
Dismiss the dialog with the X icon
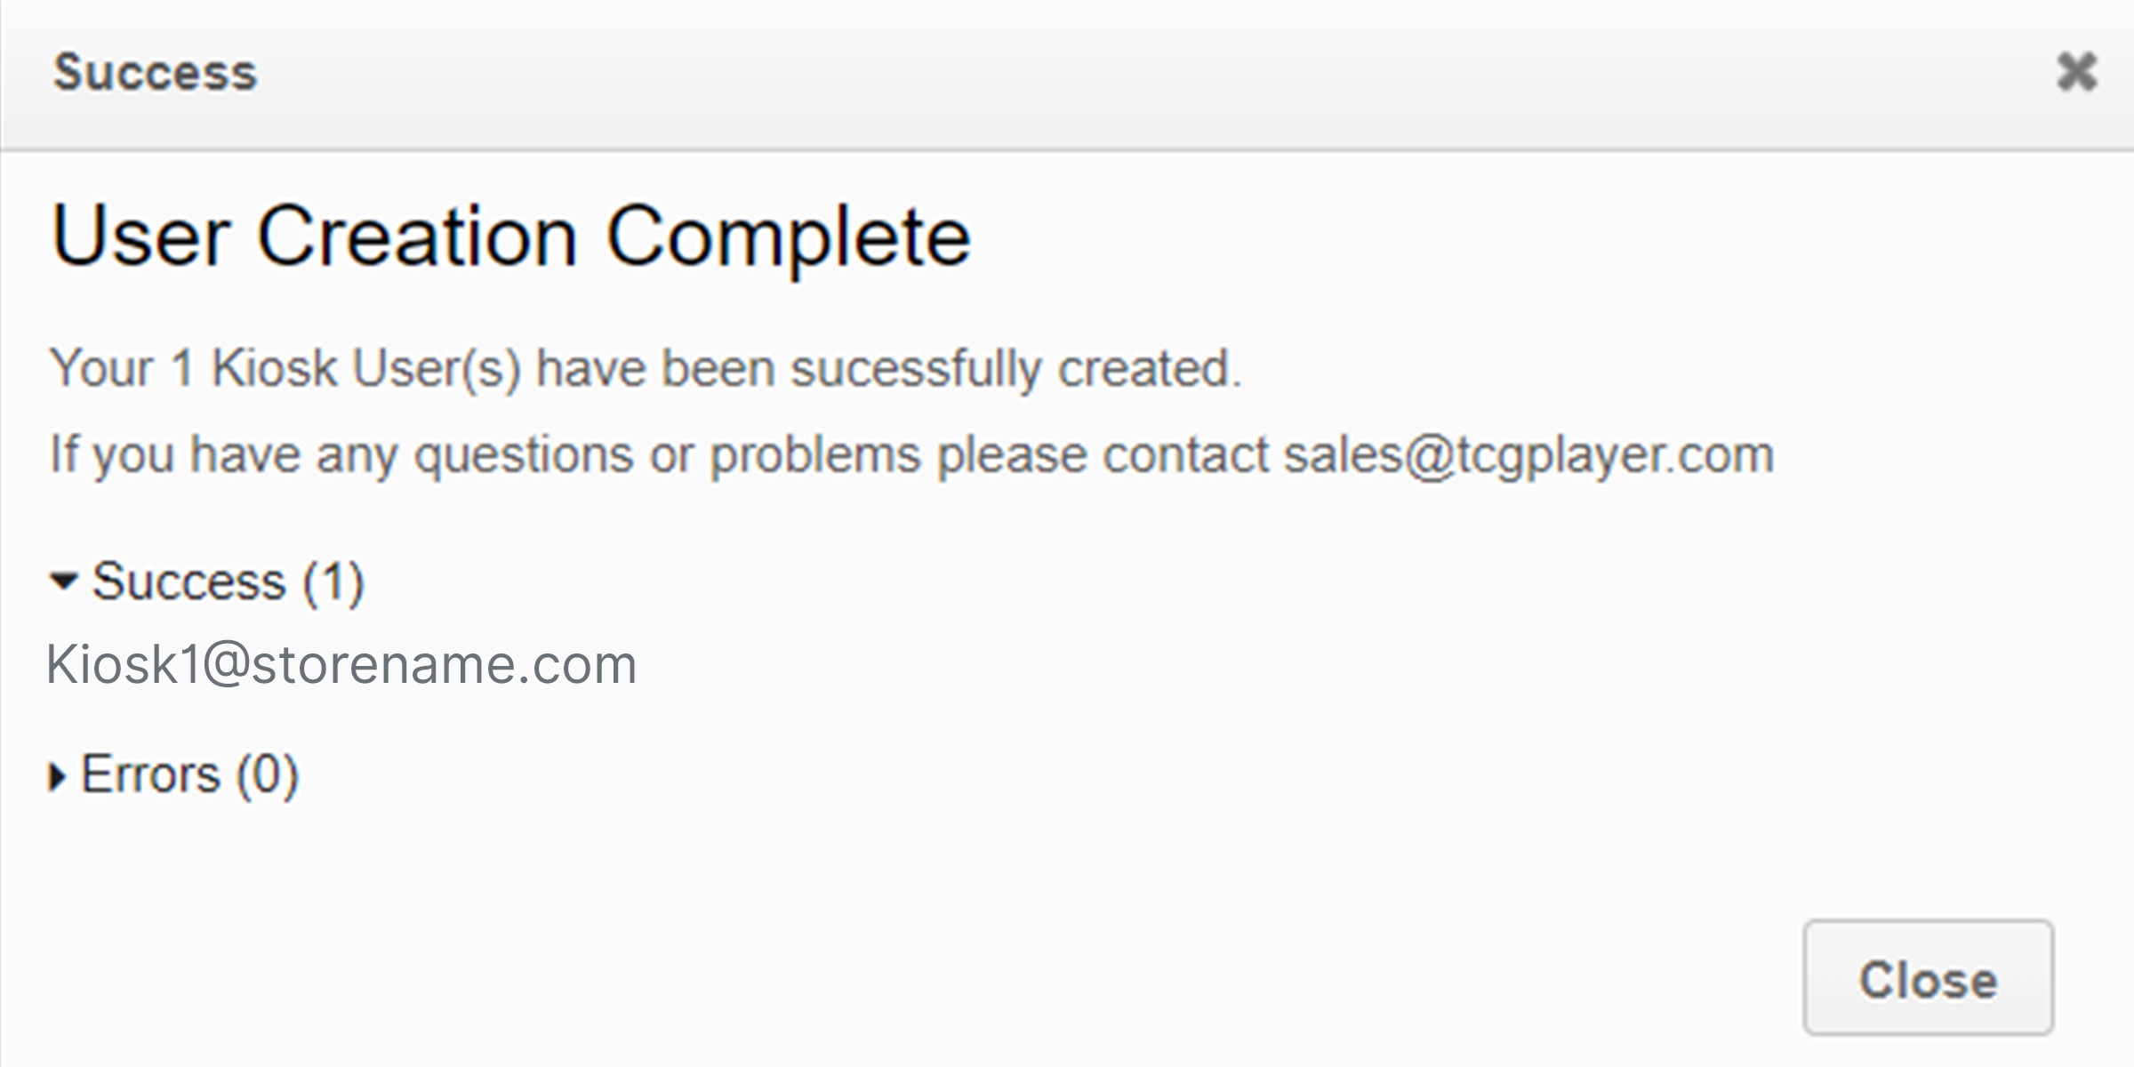2077,72
